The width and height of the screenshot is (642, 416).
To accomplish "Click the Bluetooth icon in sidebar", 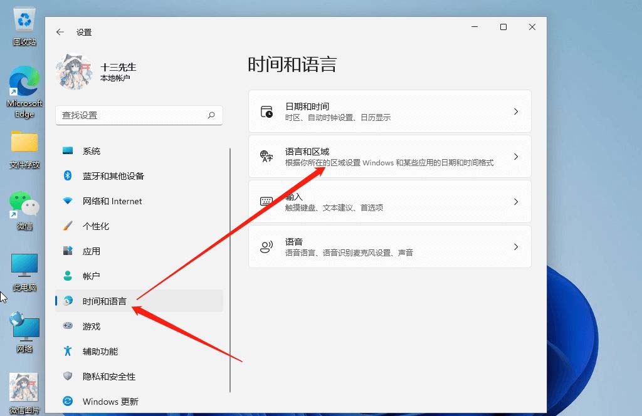I will (68, 175).
